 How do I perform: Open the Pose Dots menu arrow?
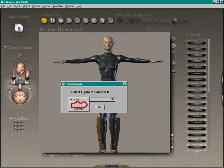click(x=11, y=118)
